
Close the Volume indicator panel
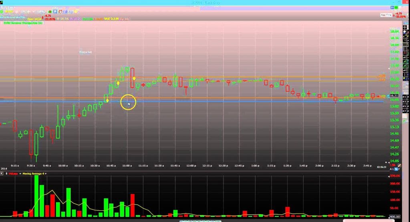point(2,174)
